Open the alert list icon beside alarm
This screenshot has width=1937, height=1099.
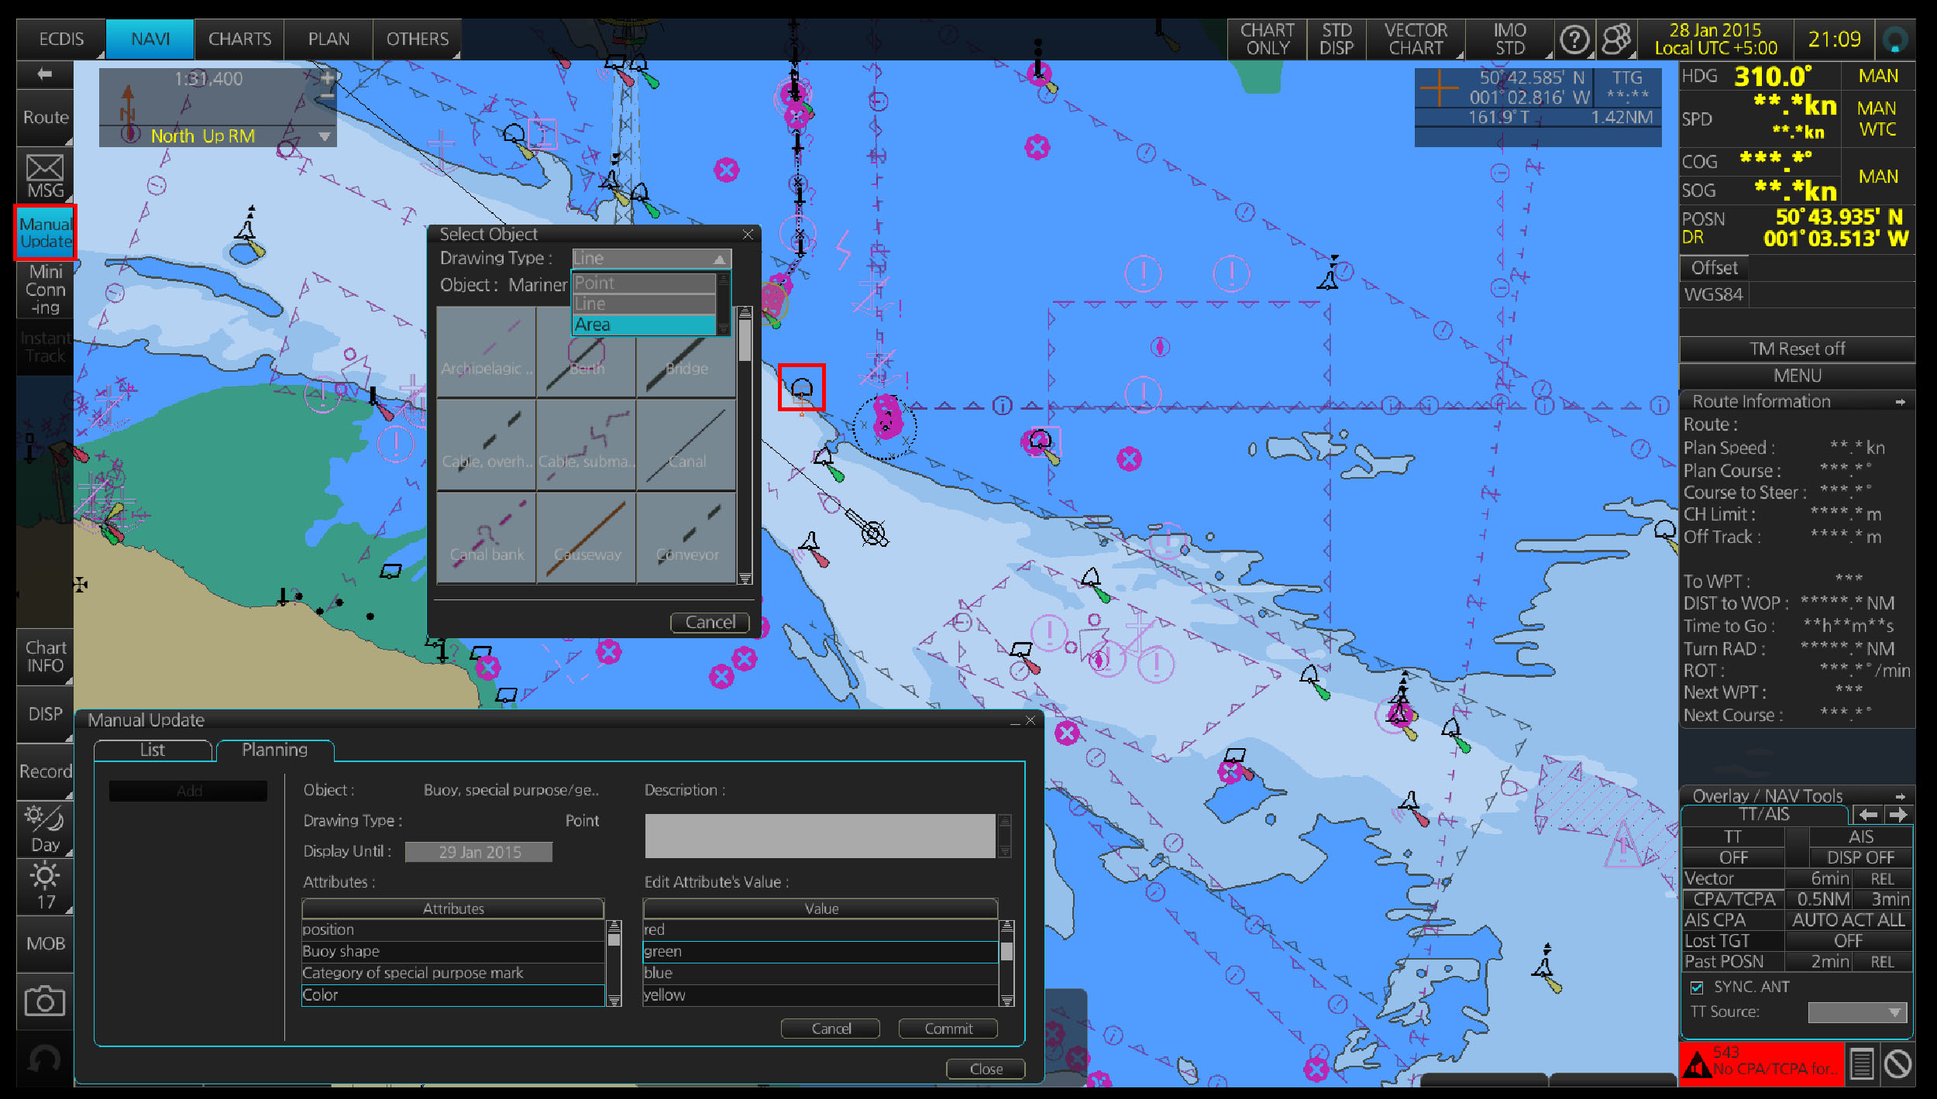1861,1063
